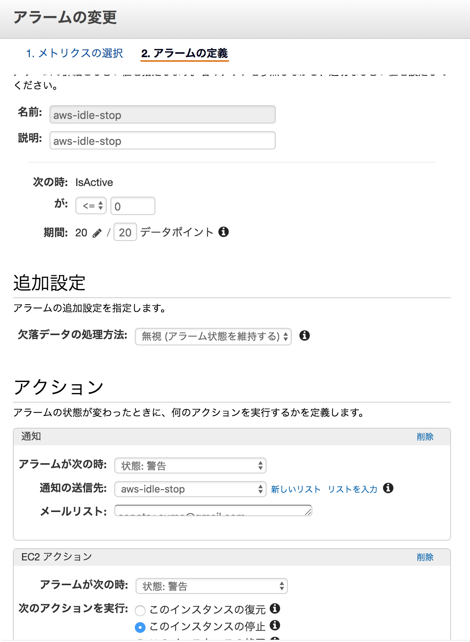Viewport: 470px width, 642px height.
Task: Click info icon next to リストを入力
Action: (x=388, y=488)
